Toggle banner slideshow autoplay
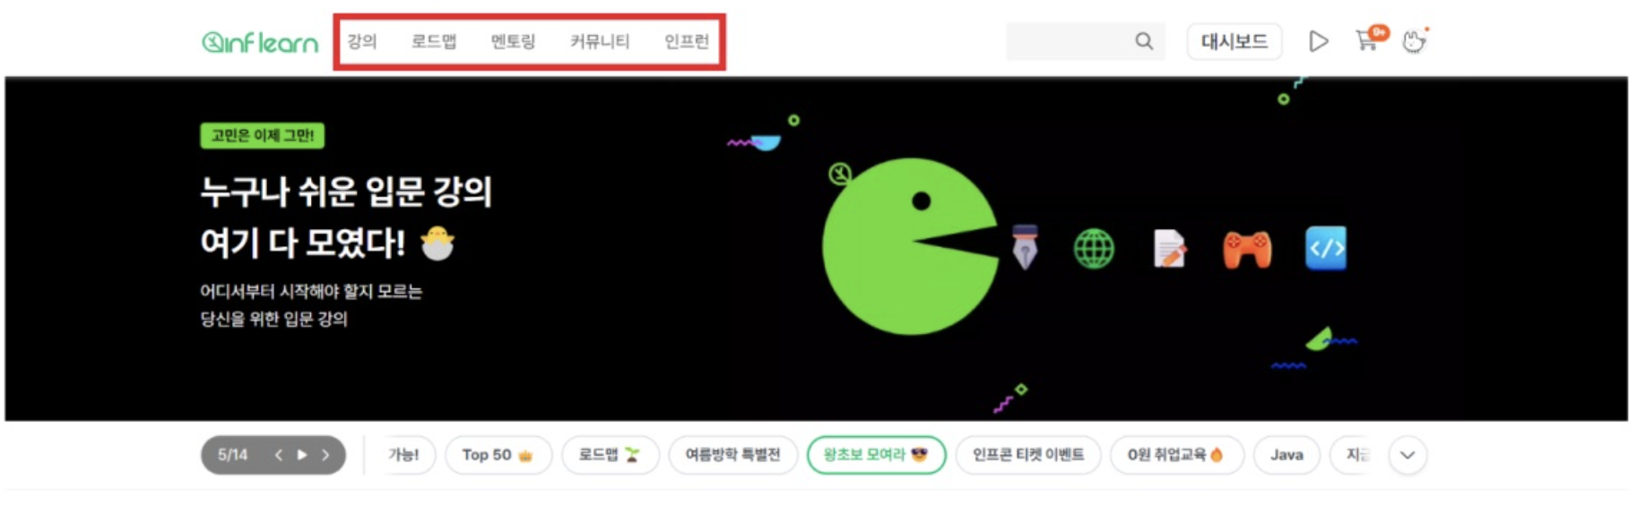This screenshot has width=1637, height=505. (302, 455)
